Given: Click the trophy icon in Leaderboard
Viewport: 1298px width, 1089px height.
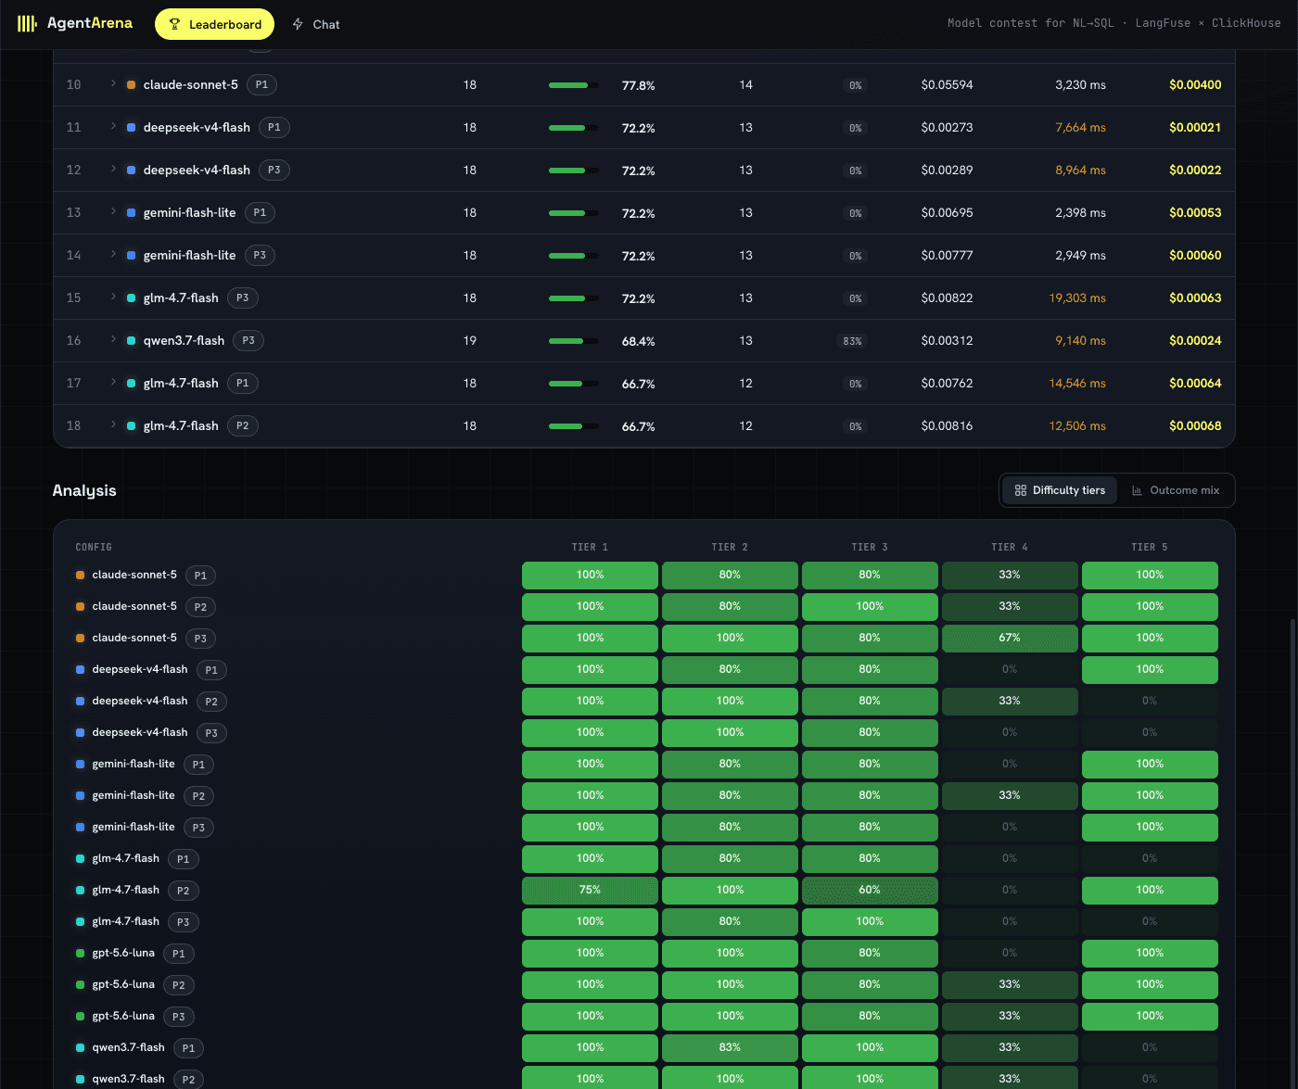Looking at the screenshot, I should tap(174, 24).
